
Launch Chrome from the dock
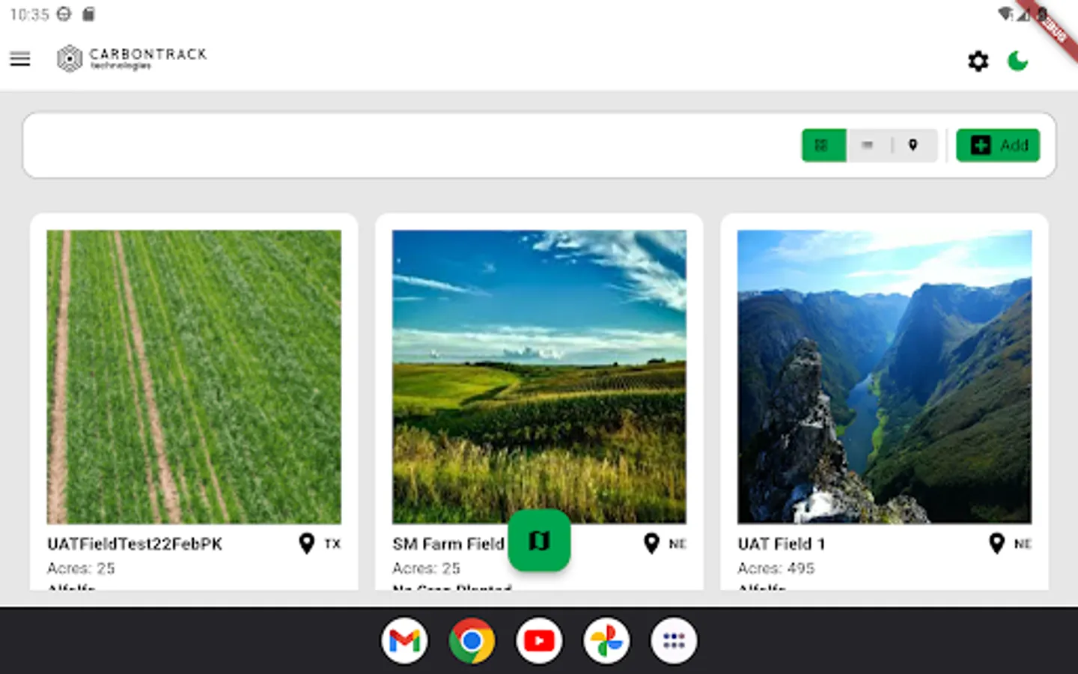[x=472, y=641]
